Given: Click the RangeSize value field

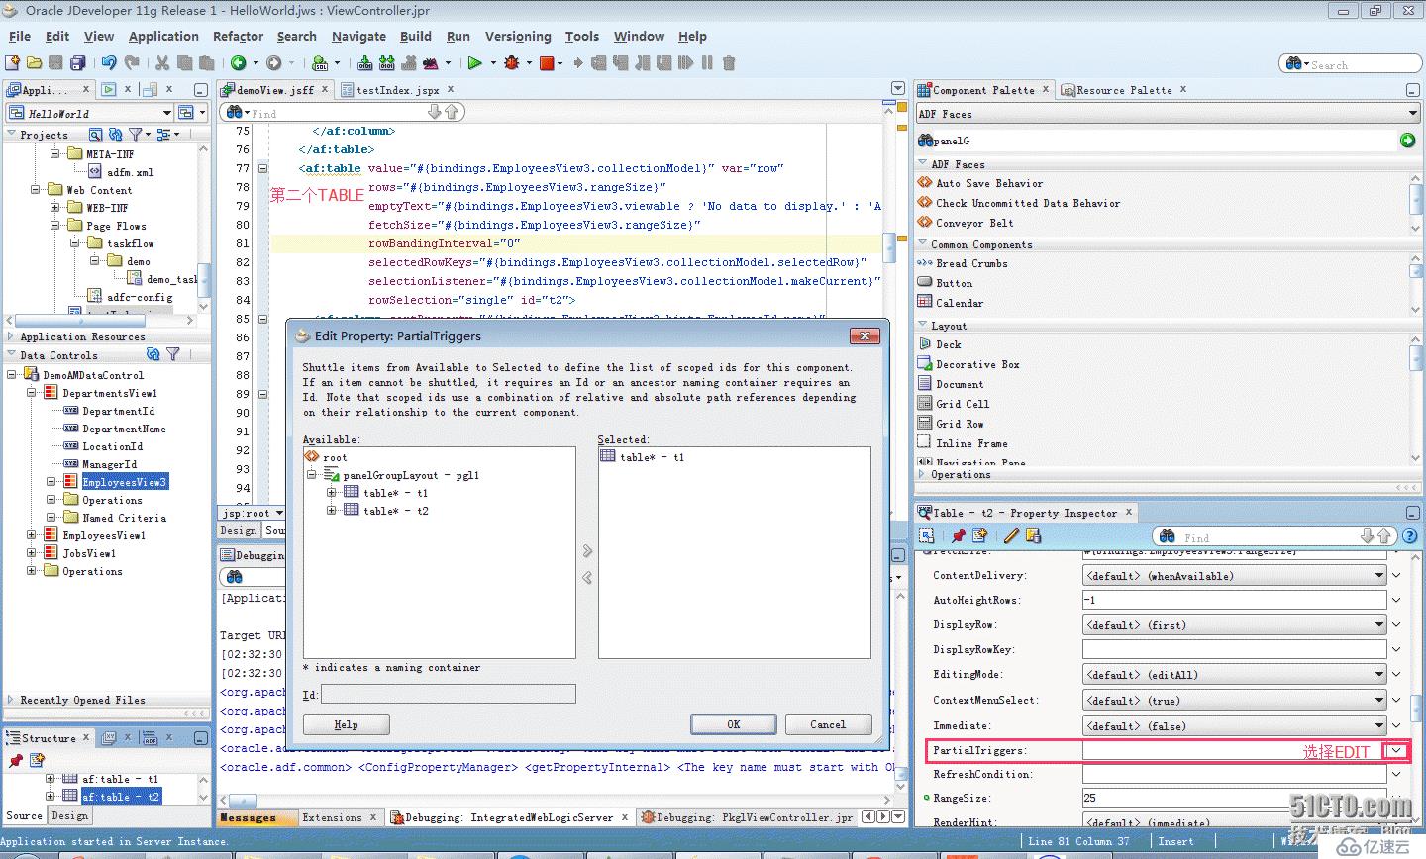Looking at the screenshot, I should (1234, 798).
